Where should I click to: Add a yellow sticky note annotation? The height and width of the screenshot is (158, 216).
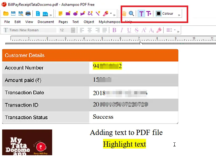tap(60, 13)
